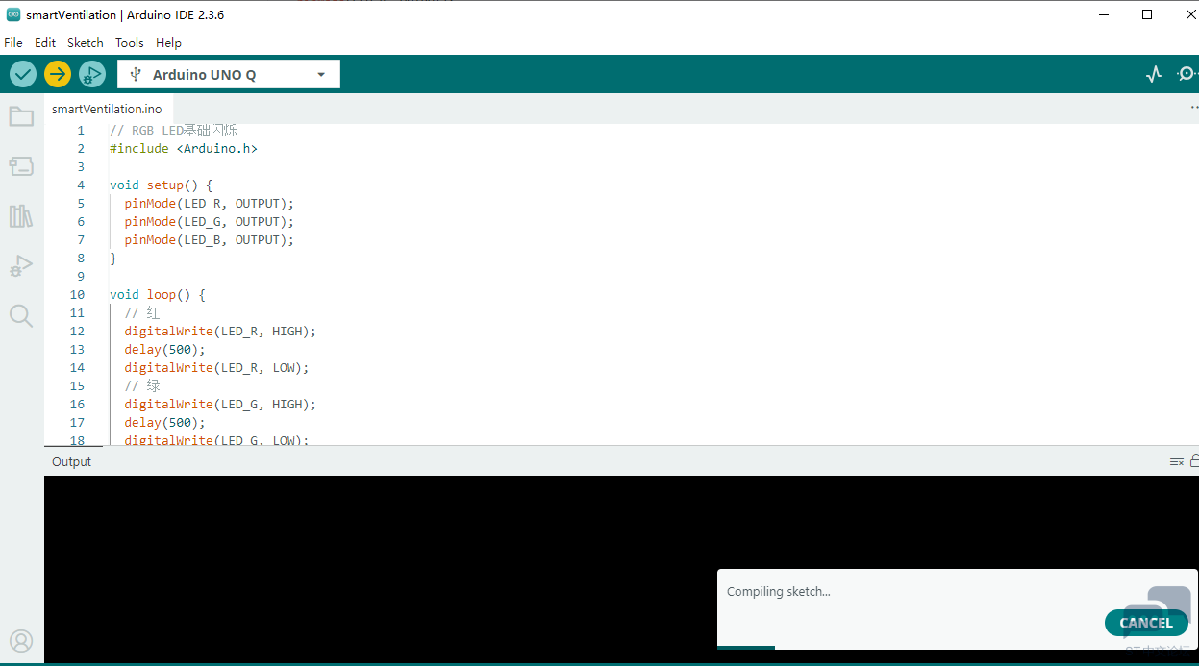Toggle the output lock icon
This screenshot has height=666, width=1199.
1194,461
